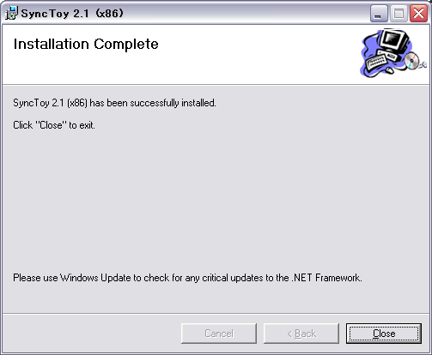Close the window with the red X

click(x=418, y=14)
